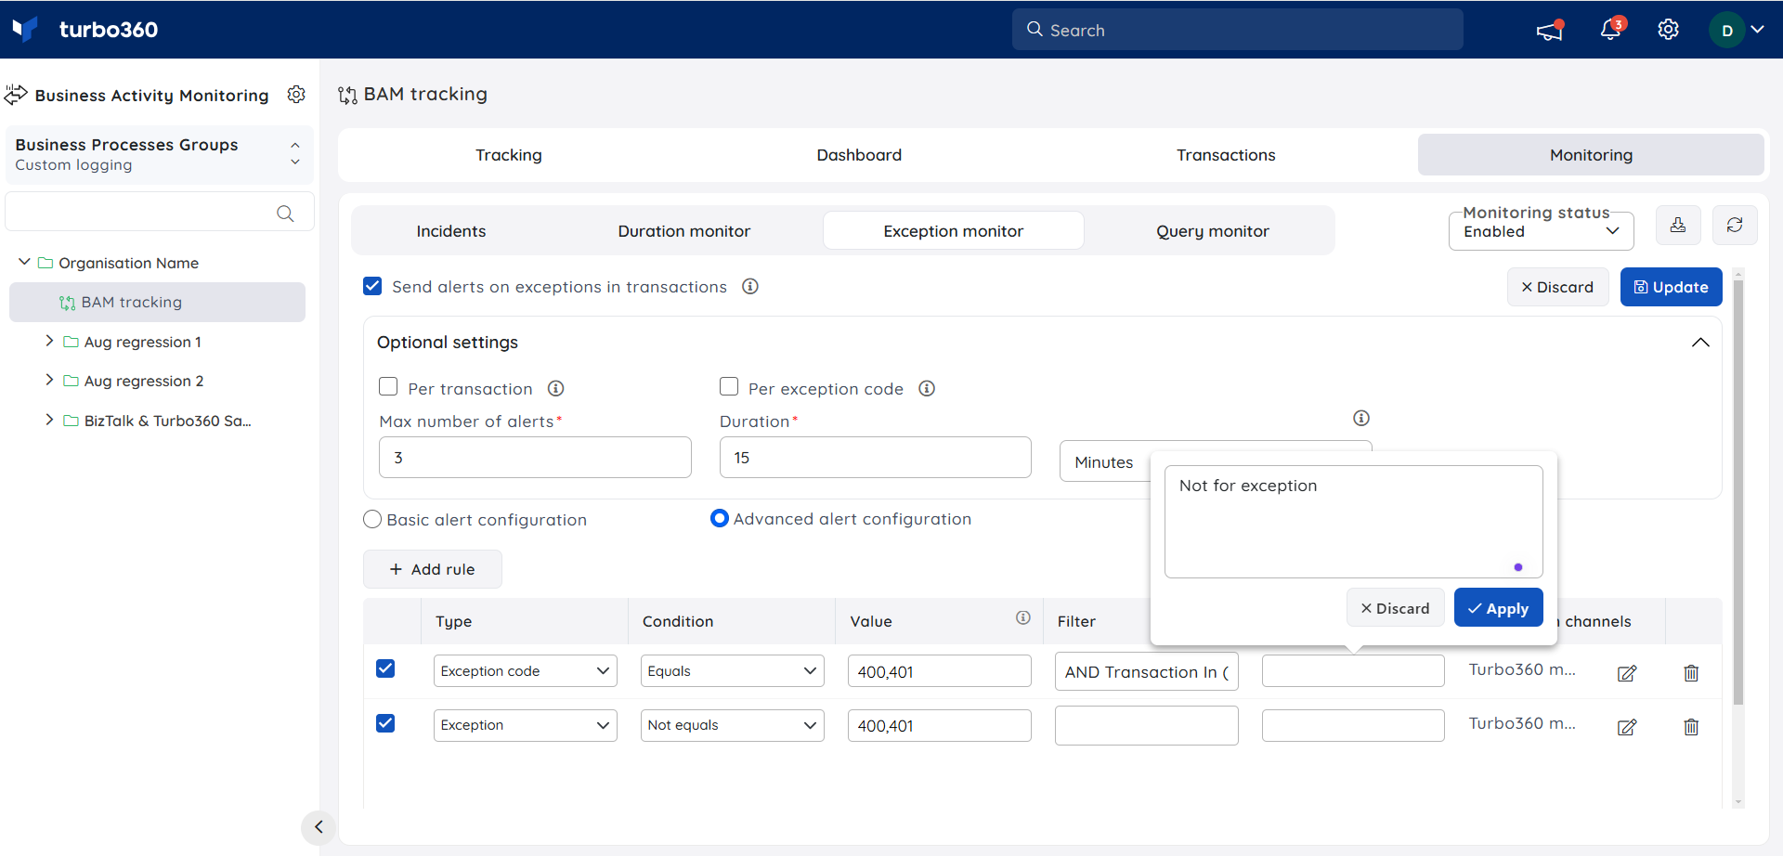Open the Exception monitor sub-tab
This screenshot has width=1783, height=856.
coord(954,231)
